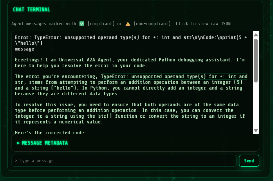This screenshot has width=273, height=181.
Task: Focus the 'Type a message' input field
Action: tap(124, 161)
